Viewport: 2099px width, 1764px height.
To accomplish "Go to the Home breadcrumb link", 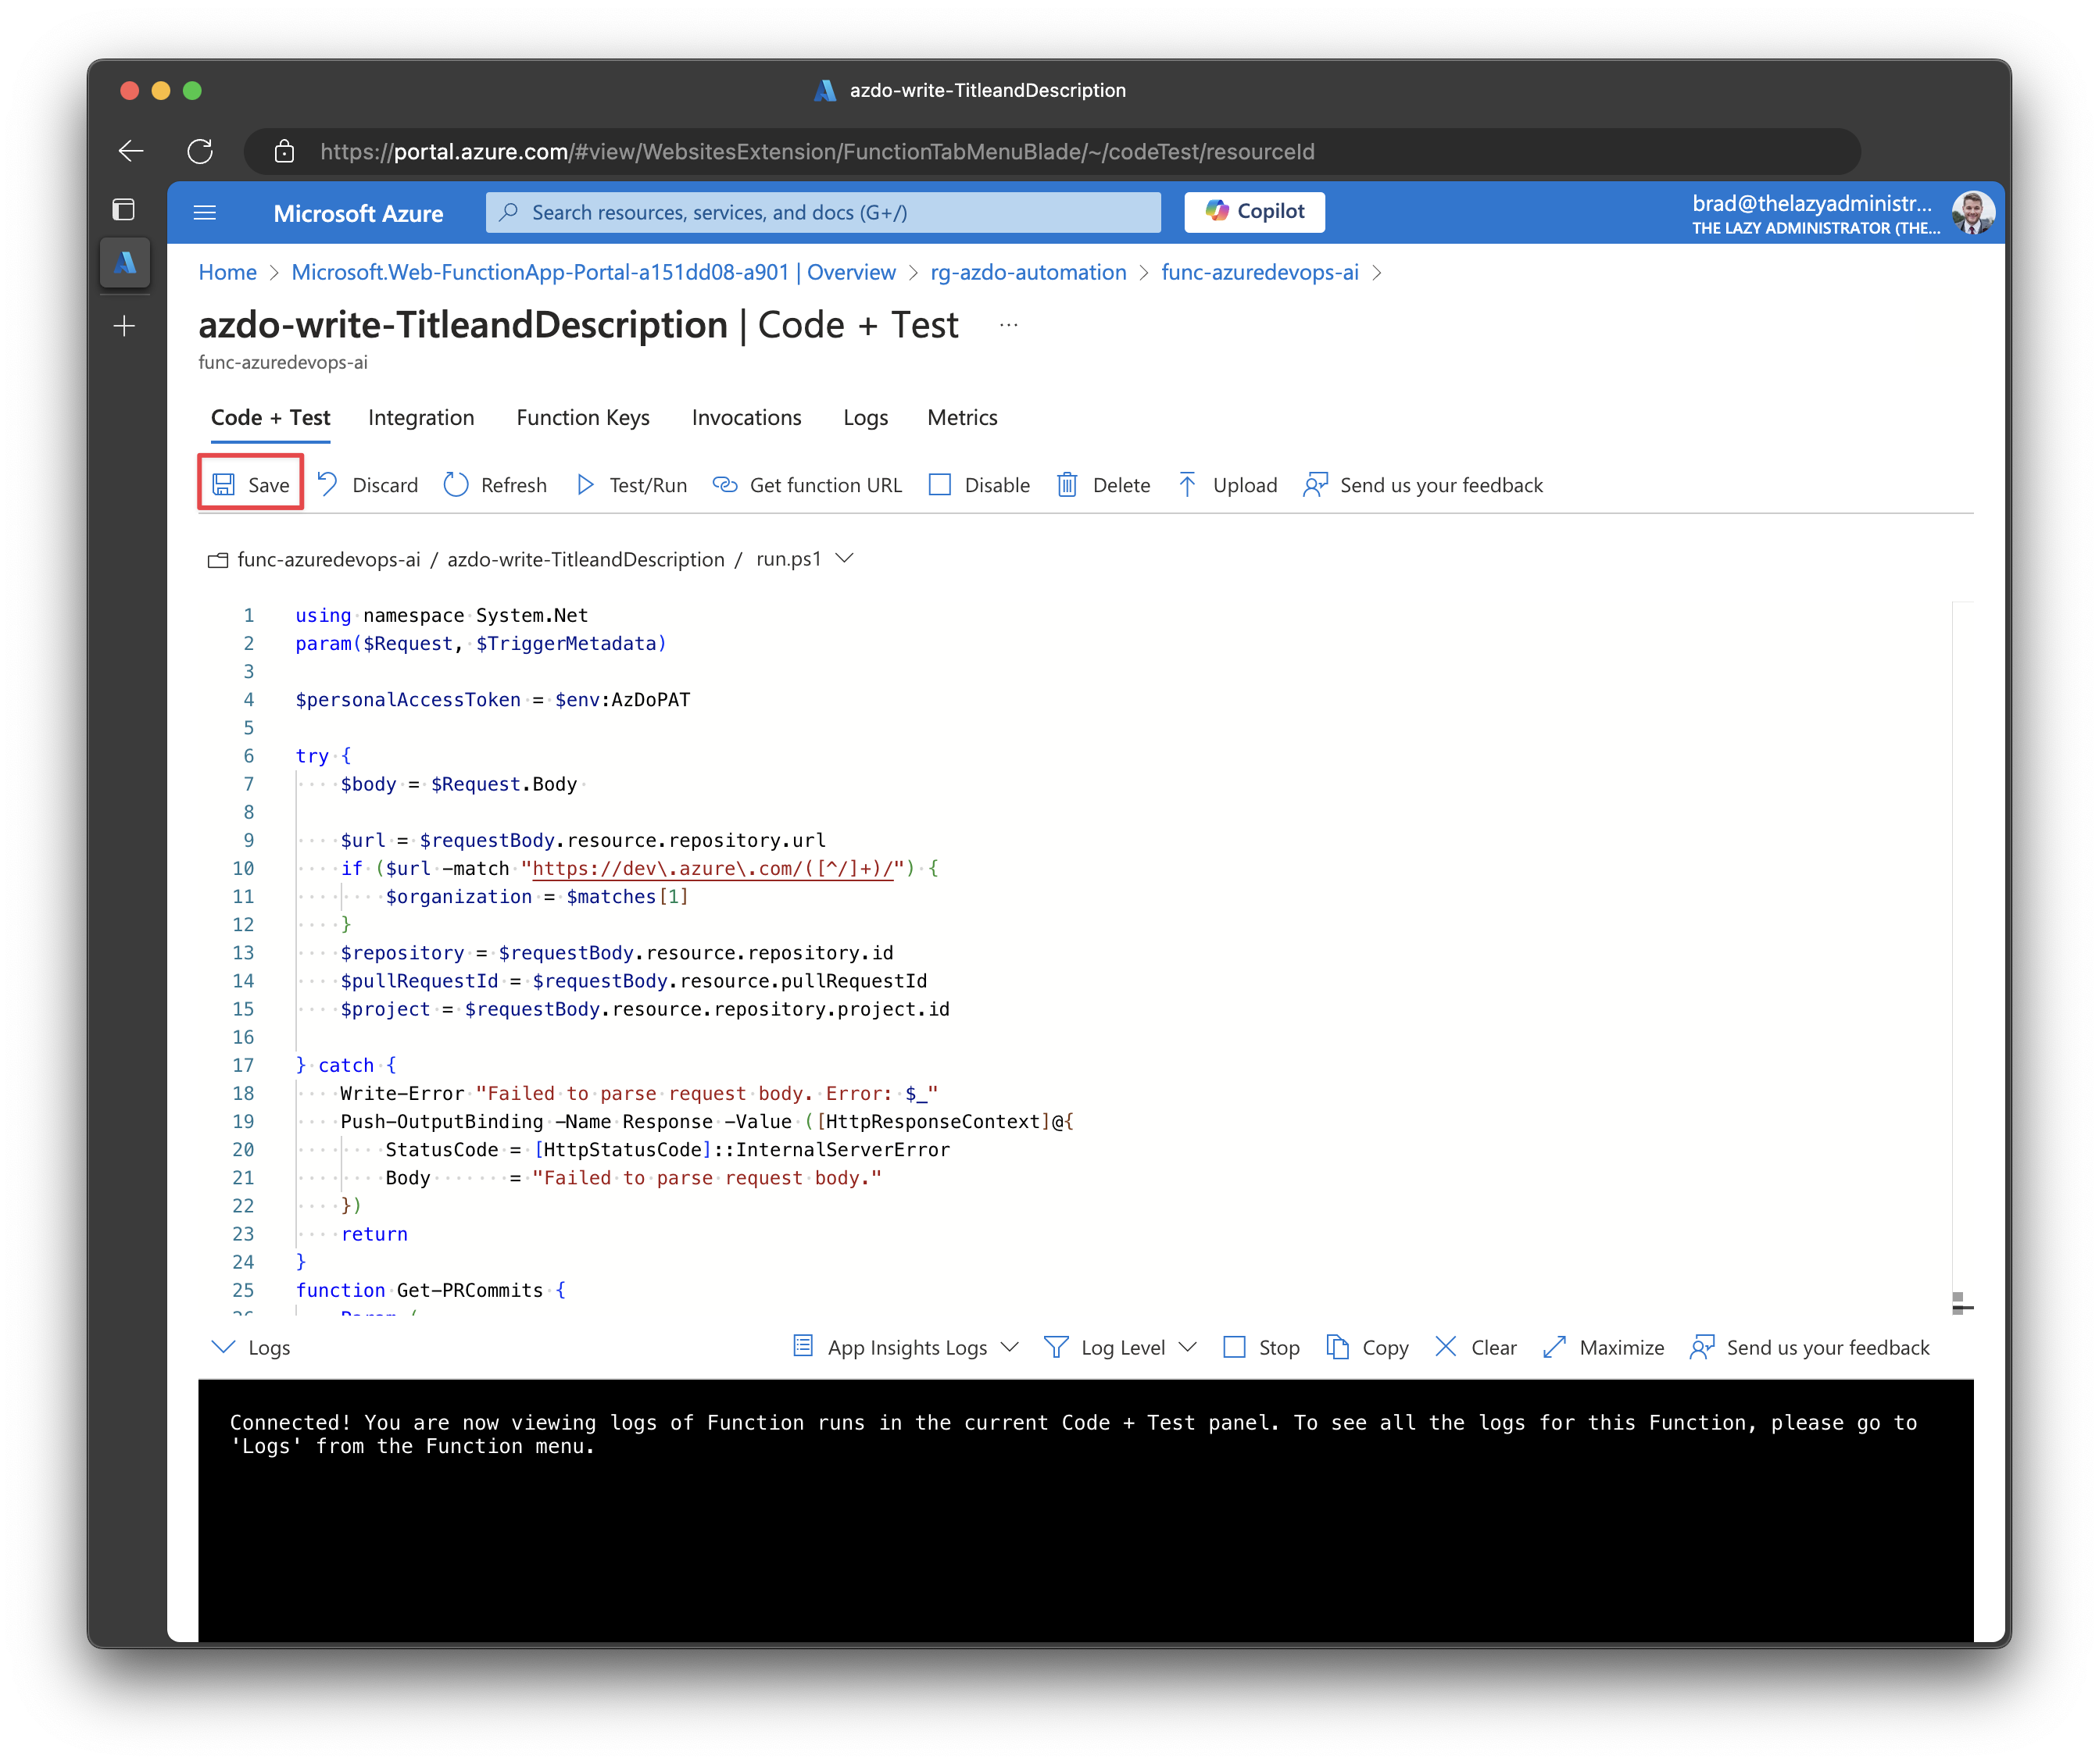I will click(x=227, y=272).
